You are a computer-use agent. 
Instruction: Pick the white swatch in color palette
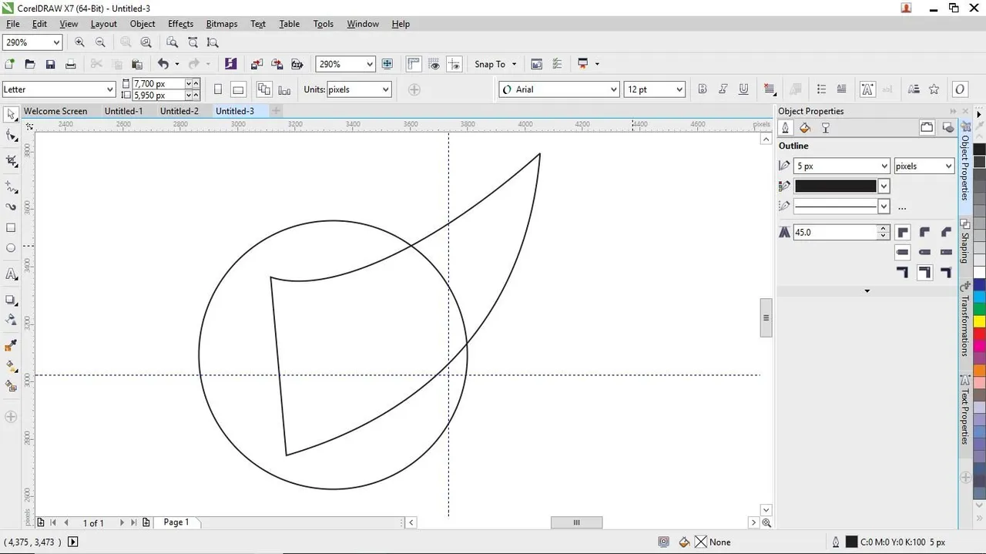(x=979, y=272)
